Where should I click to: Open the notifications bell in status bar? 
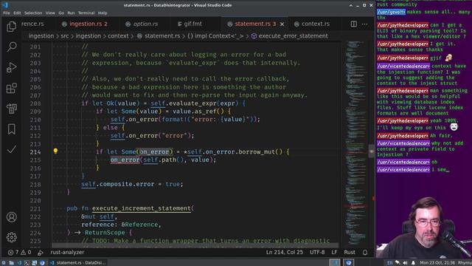pyautogui.click(x=365, y=252)
